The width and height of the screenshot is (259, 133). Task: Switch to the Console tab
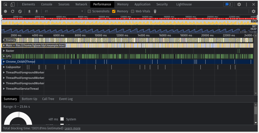point(47,4)
